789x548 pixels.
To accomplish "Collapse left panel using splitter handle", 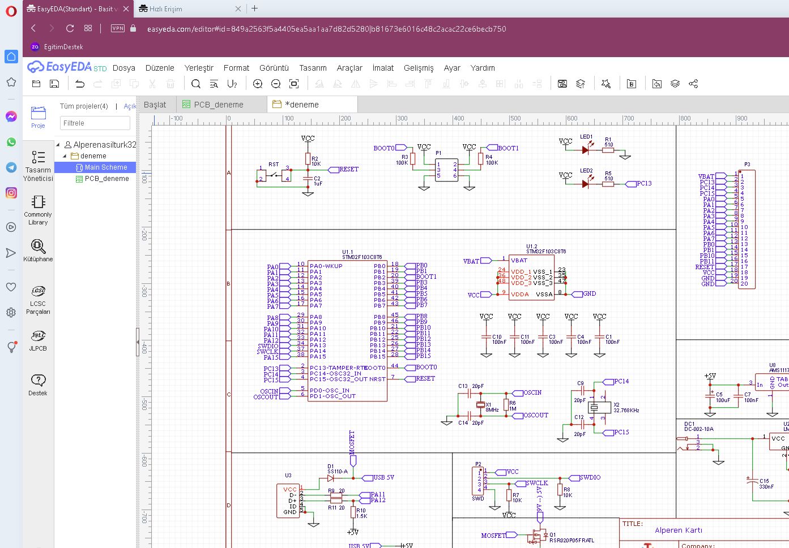I will [x=138, y=342].
